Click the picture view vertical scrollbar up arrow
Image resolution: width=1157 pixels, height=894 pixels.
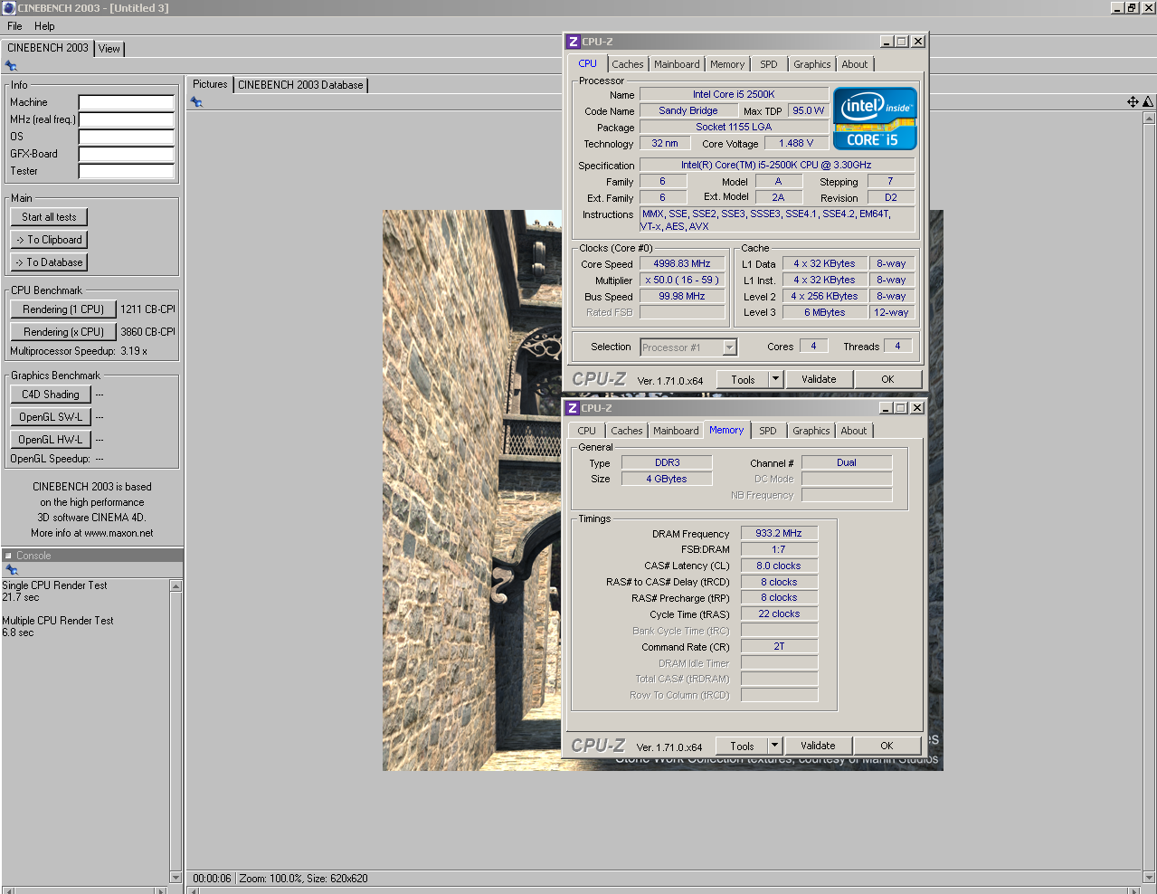coord(1149,119)
